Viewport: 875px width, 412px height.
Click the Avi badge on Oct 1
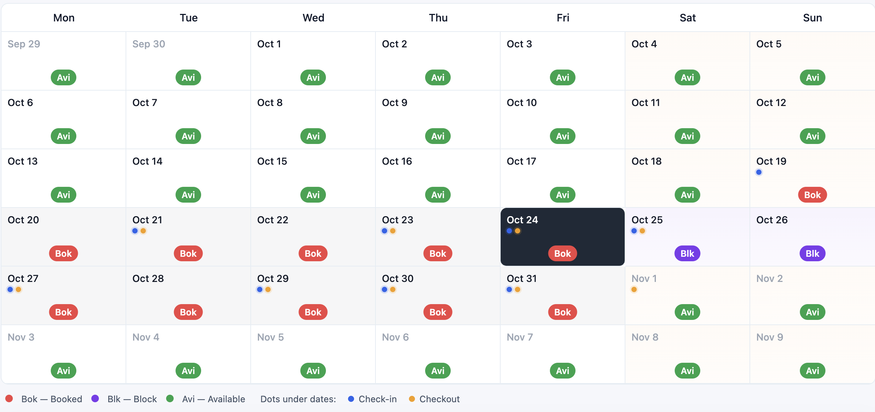coord(312,77)
